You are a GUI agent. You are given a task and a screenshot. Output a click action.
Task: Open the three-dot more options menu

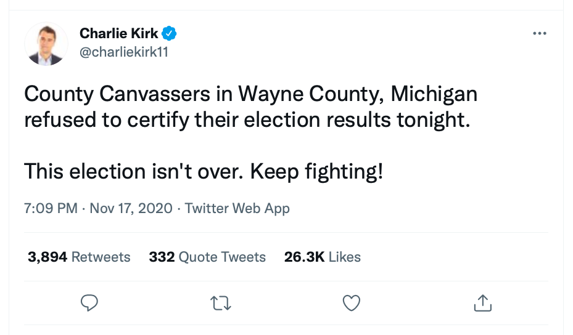539,33
